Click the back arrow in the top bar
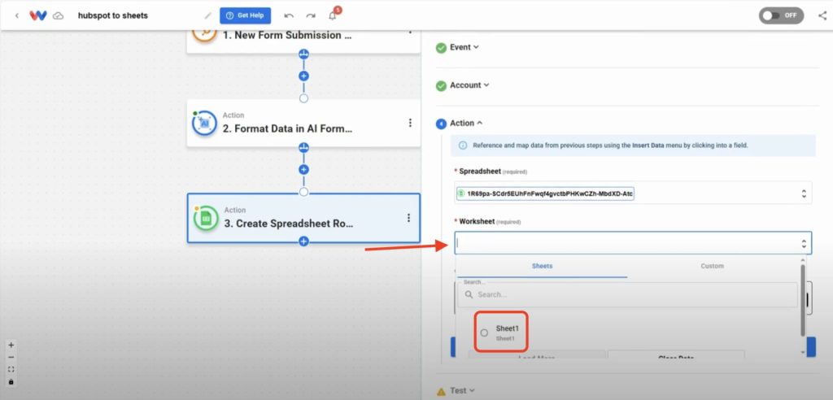Viewport: 833px width, 400px height. click(17, 15)
